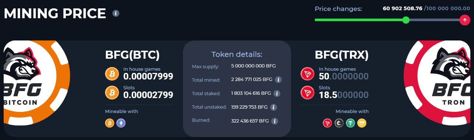Open info for Burned tokens
This screenshot has width=474, height=140.
[x=275, y=121]
